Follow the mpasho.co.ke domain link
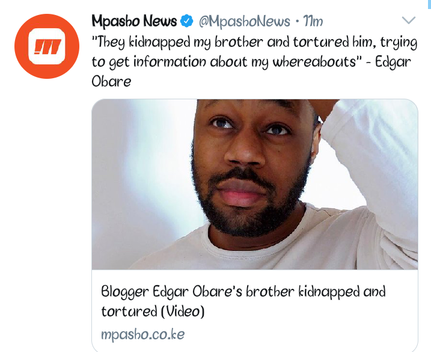The height and width of the screenshot is (352, 431). point(143,335)
